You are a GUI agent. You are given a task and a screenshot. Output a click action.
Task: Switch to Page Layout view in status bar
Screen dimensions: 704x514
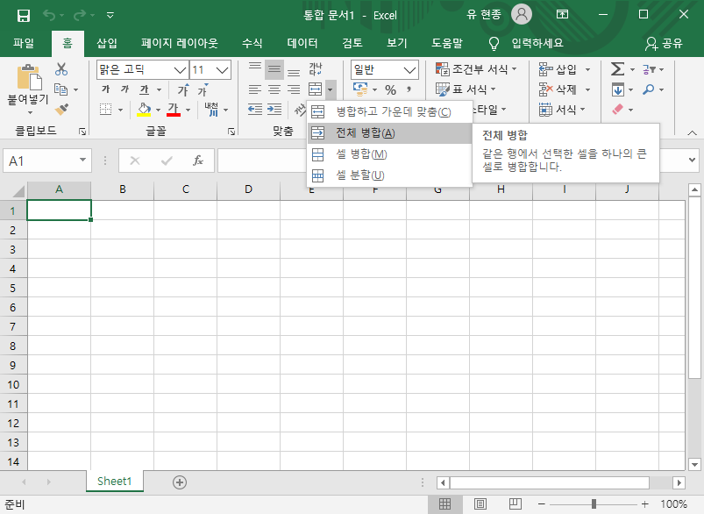[x=480, y=504]
